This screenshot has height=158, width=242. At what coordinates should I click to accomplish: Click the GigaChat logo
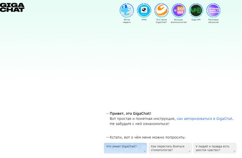click(12, 7)
